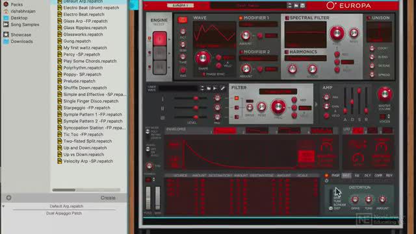Open the Filter type display
The height and width of the screenshot is (234, 416).
tap(278, 91)
